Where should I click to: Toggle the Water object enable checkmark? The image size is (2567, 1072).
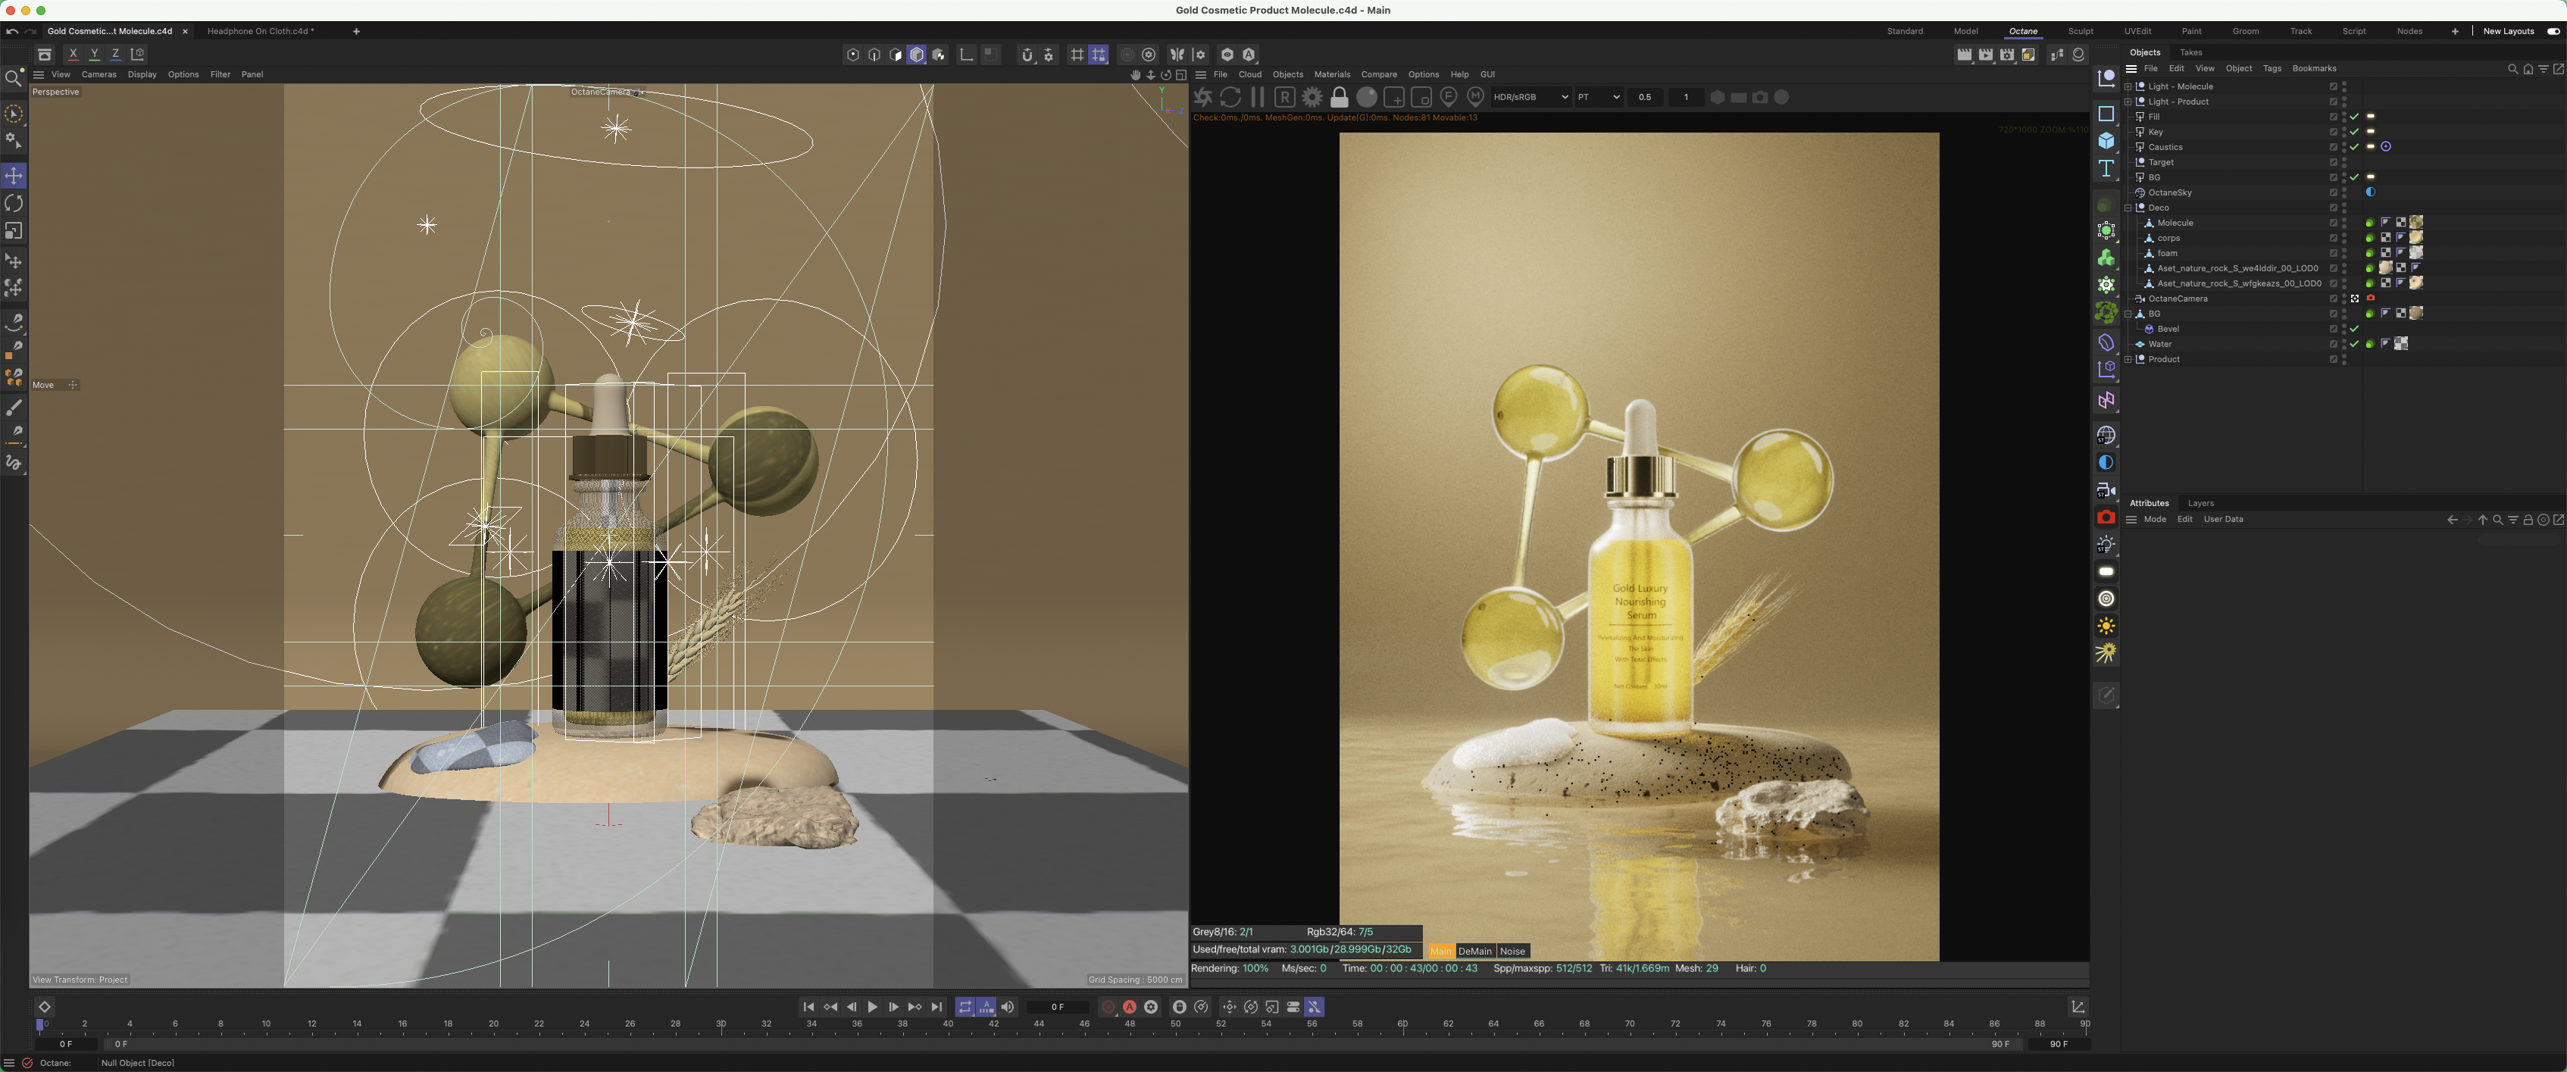point(2355,344)
